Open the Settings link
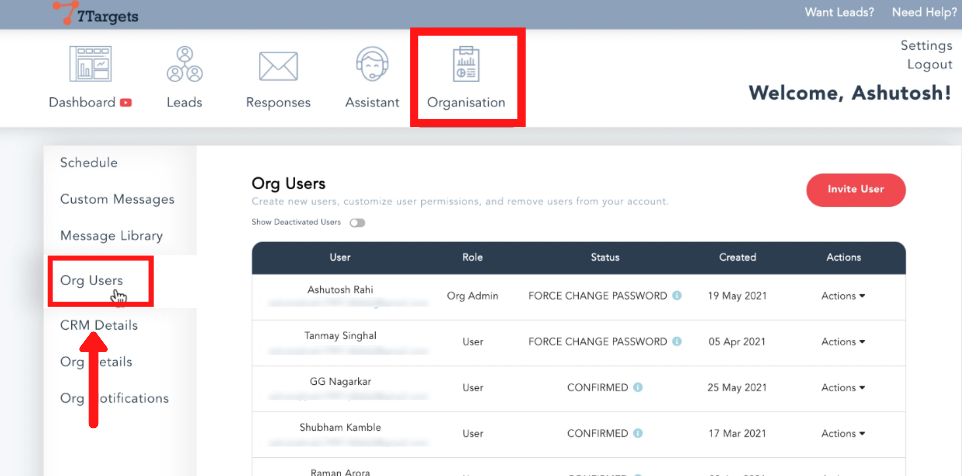 (926, 46)
